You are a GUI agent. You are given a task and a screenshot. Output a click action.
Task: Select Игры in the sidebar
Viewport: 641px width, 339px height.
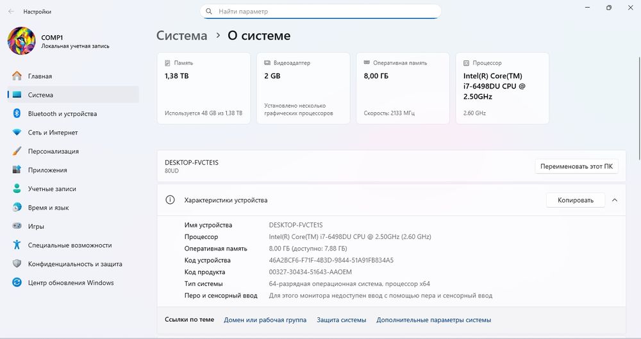pos(73,226)
